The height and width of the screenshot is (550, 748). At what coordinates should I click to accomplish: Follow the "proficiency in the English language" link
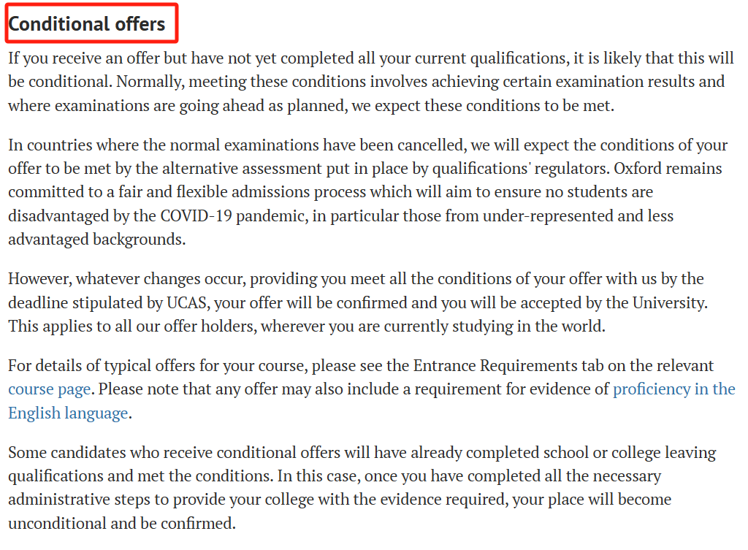pos(674,389)
